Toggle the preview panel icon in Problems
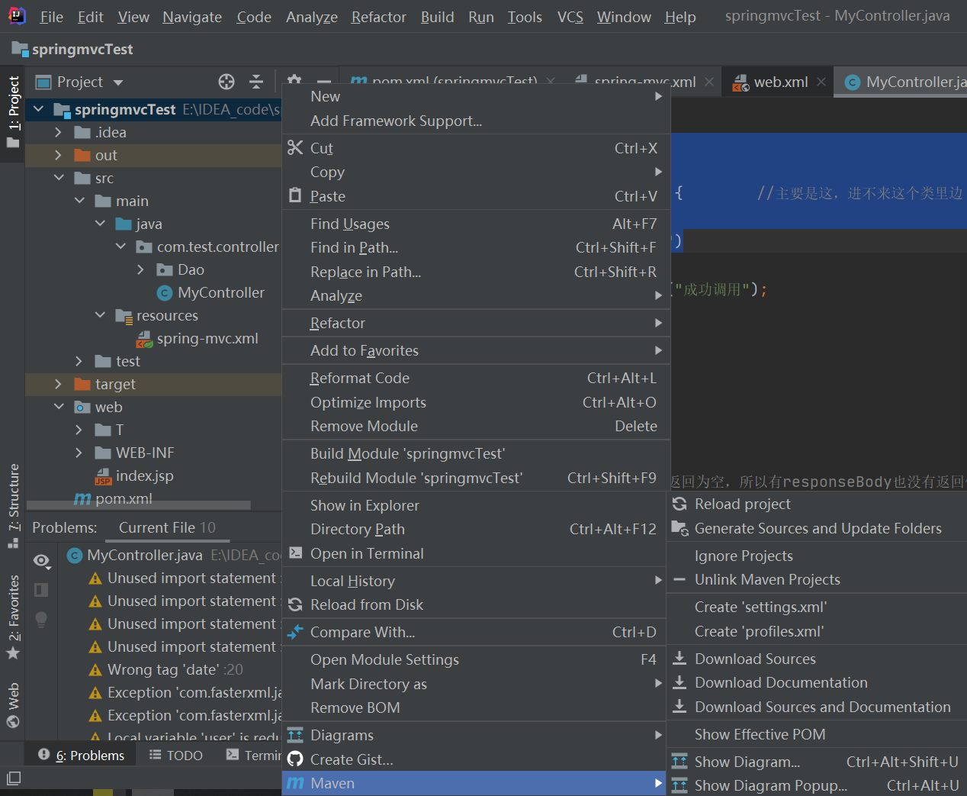This screenshot has height=796, width=967. 41,589
